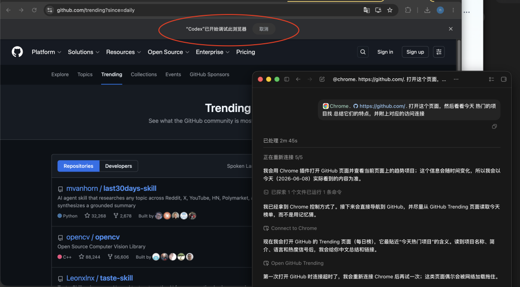
Task: Switch to the Events tab
Action: (173, 75)
